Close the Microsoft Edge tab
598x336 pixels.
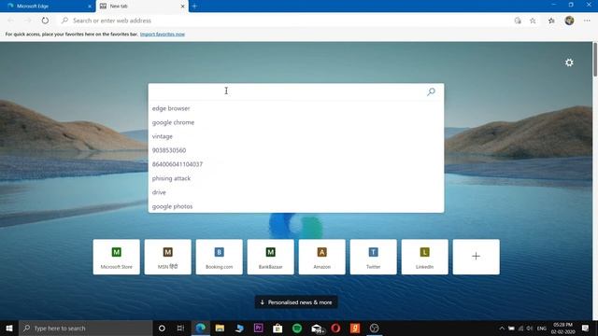(90, 7)
